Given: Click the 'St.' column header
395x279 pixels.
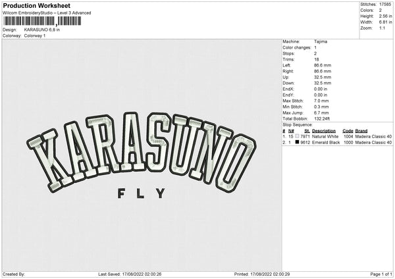Looking at the screenshot, I should point(307,131).
